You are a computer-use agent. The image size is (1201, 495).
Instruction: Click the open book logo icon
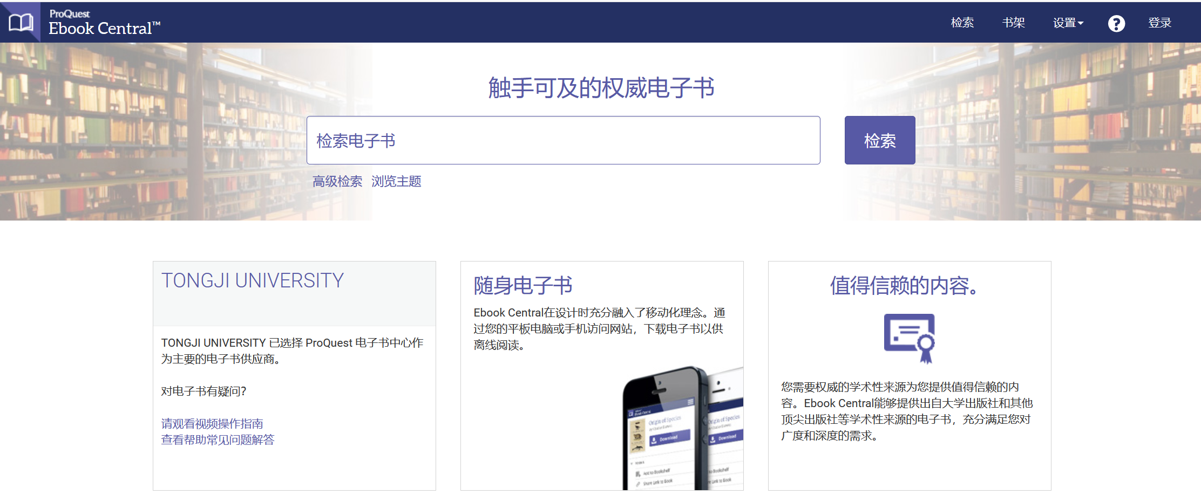pyautogui.click(x=21, y=23)
